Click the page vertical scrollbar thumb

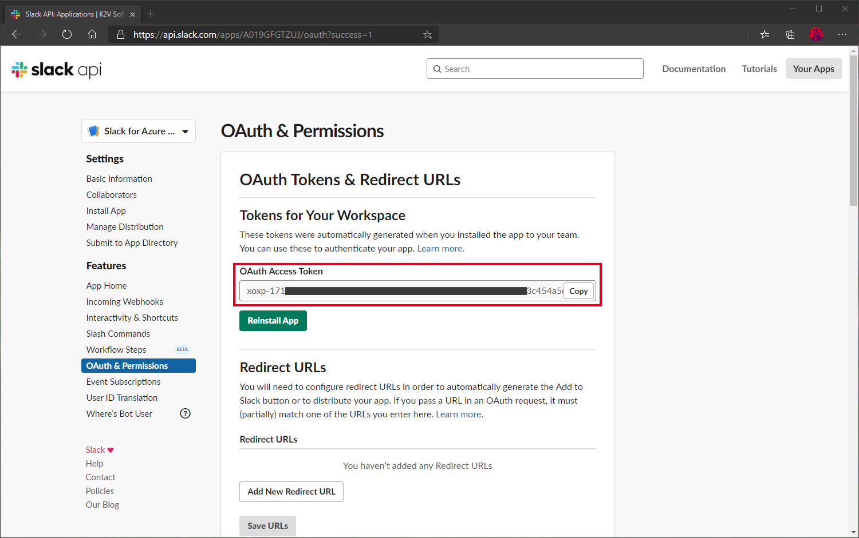[854, 130]
